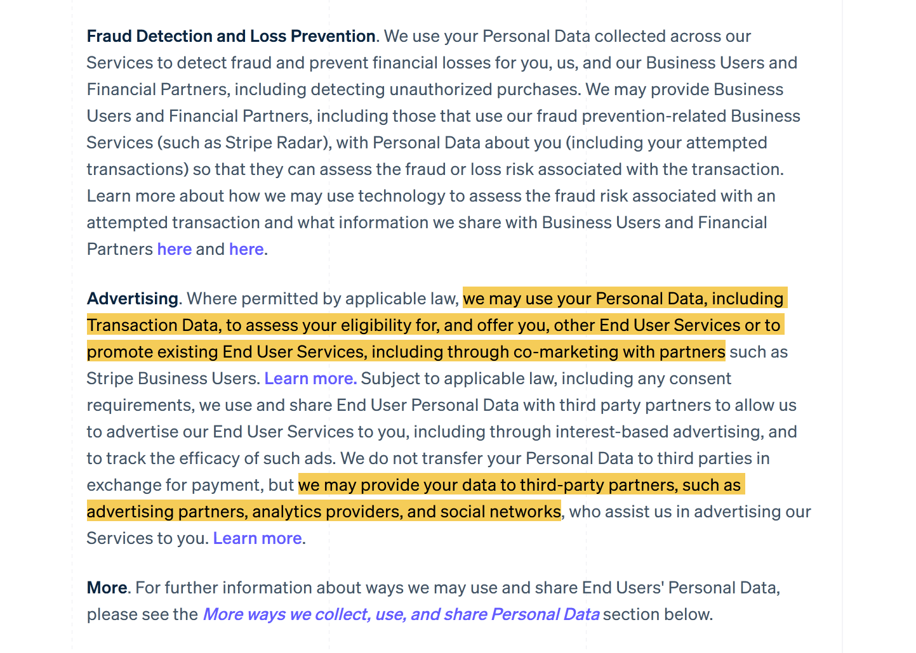This screenshot has height=653, width=916.
Task: Follow "Learn more." link after Stripe Business Users
Action: click(x=310, y=378)
